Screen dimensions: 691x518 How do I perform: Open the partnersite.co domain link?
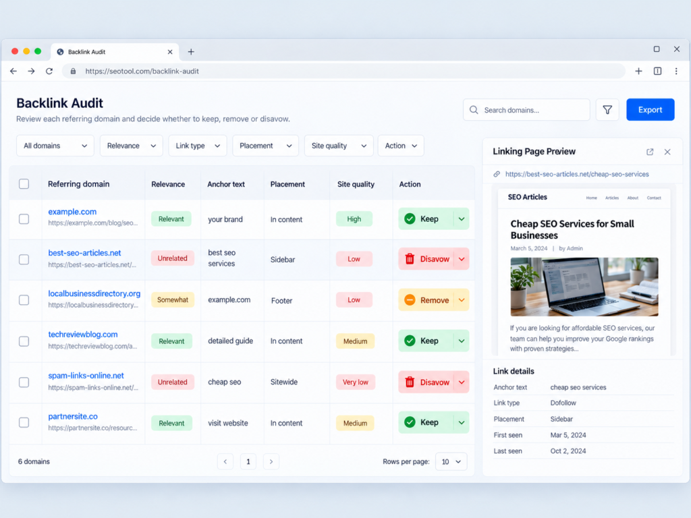(73, 416)
